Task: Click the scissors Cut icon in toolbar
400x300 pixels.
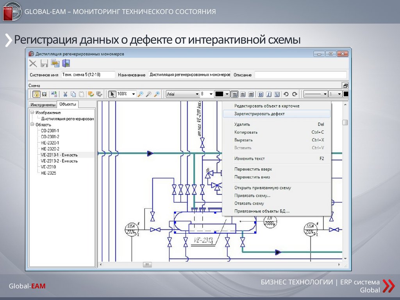Action: (65, 94)
